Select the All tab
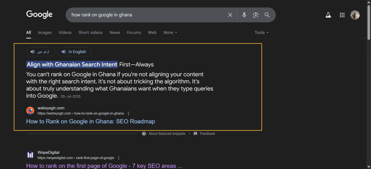The width and height of the screenshot is (371, 169). (29, 32)
